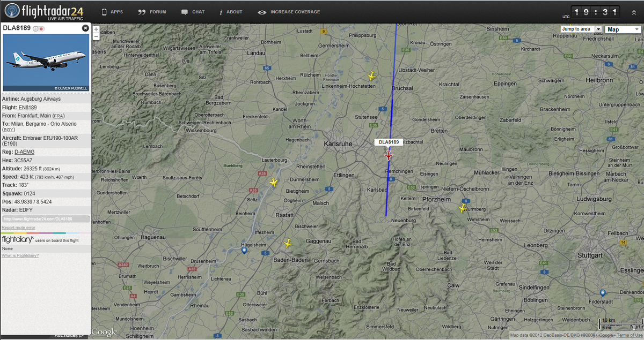Click the "Radar: EDFY" row
The height and width of the screenshot is (340, 644).
tap(46, 210)
